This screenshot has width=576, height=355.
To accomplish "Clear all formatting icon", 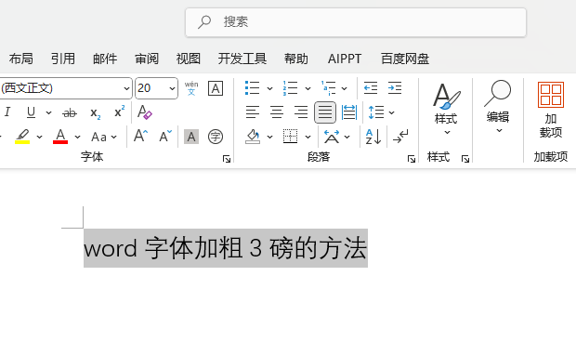I will pos(144,112).
